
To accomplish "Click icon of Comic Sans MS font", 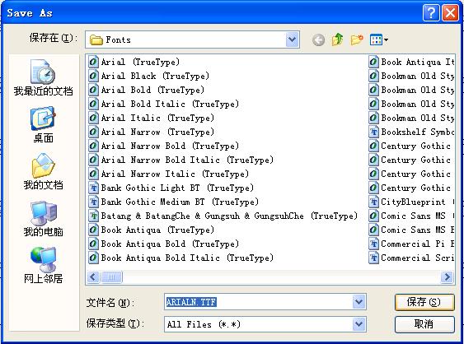I will [373, 216].
